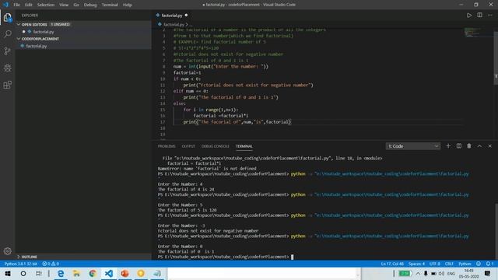This screenshot has height=280, width=498.
Task: Open the Go menu
Action: 76,5
